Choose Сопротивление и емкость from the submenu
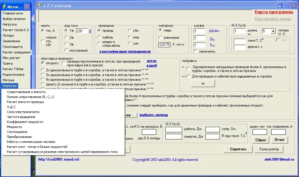299x177 pixels. (x=26, y=92)
